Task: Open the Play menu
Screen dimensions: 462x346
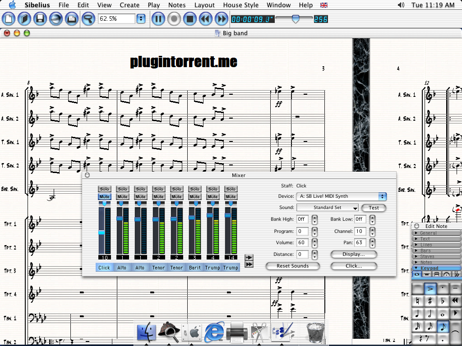Action: click(154, 5)
